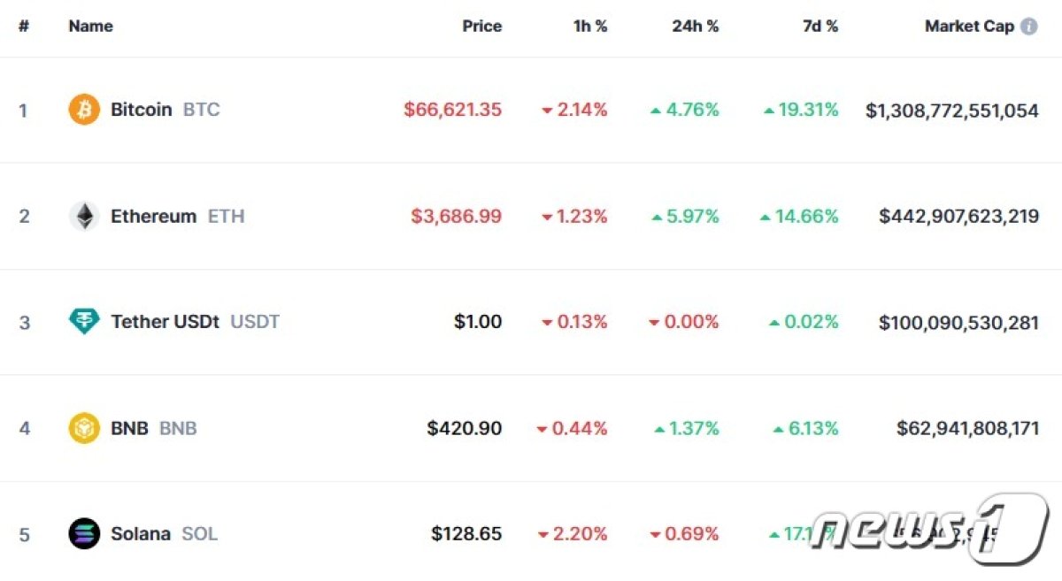Screen dimensions: 1062x581
Task: Click the Tether USDt teal icon
Action: pyautogui.click(x=84, y=322)
